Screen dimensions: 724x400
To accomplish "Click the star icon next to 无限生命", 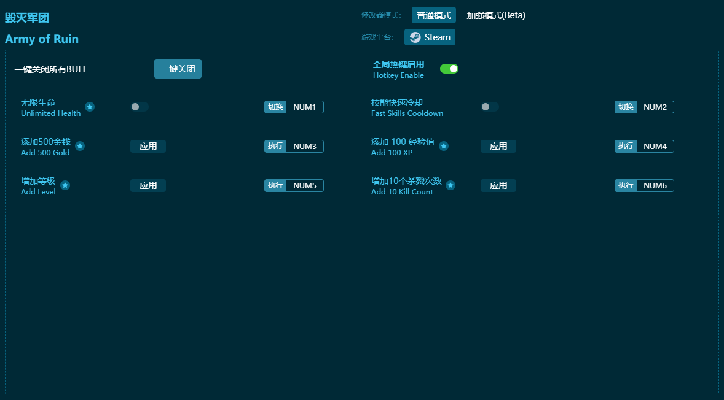I will tap(90, 106).
